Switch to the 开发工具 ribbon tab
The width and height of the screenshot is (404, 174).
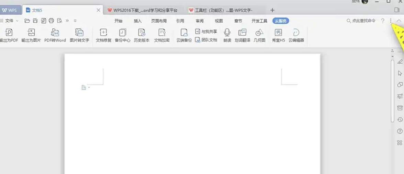(x=259, y=21)
